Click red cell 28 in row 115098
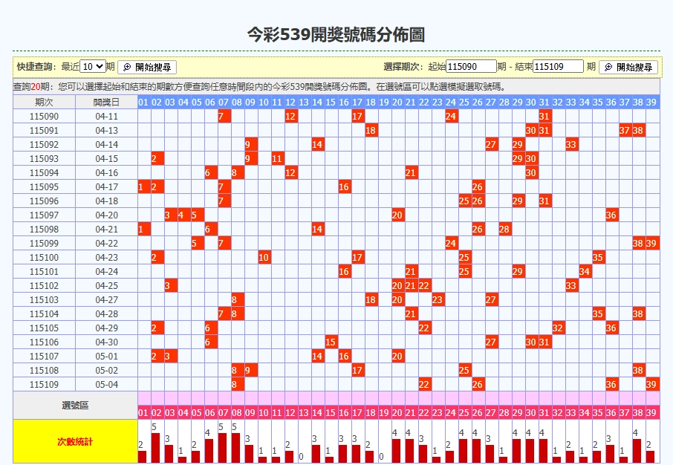This screenshot has height=465, width=673. 504,230
